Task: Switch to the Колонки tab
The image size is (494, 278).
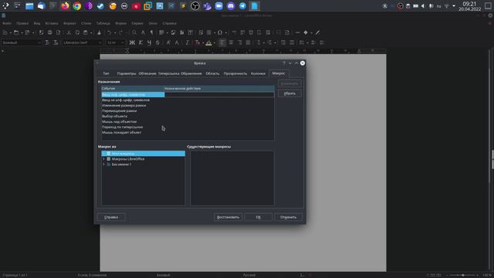Action: 258,73
